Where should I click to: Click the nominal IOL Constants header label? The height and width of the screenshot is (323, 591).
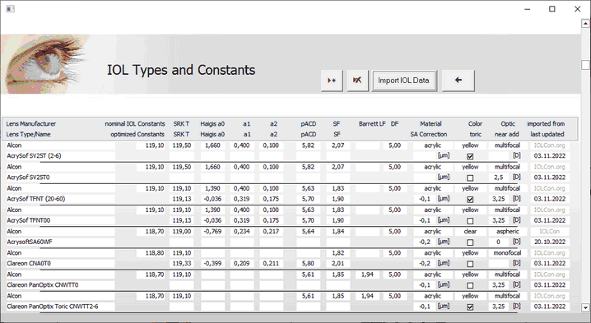135,123
